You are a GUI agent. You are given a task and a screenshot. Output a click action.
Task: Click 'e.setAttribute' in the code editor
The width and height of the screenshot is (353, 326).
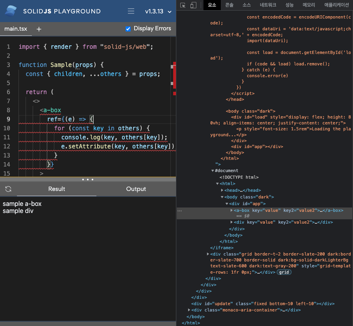coord(86,146)
